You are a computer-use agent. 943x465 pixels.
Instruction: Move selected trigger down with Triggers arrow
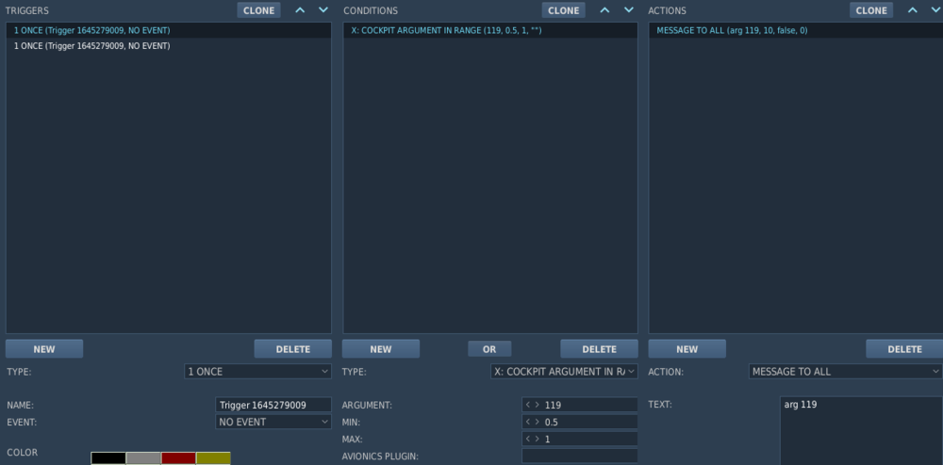pos(323,10)
